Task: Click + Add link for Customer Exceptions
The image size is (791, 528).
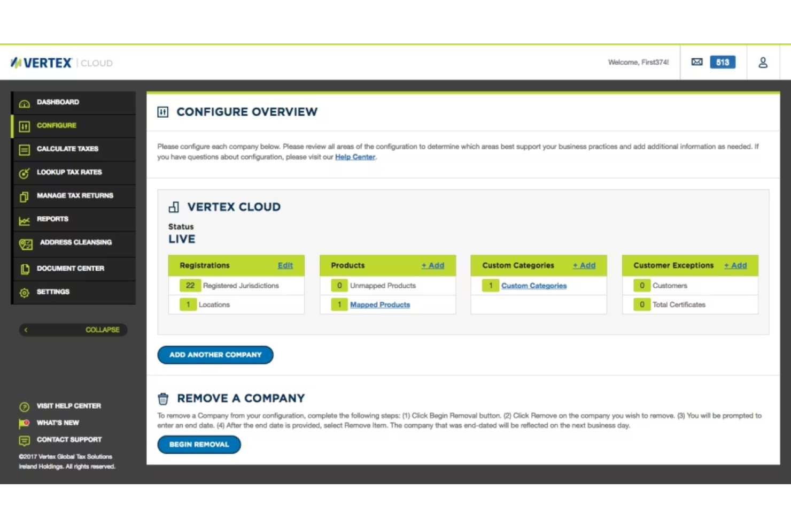Action: tap(735, 265)
